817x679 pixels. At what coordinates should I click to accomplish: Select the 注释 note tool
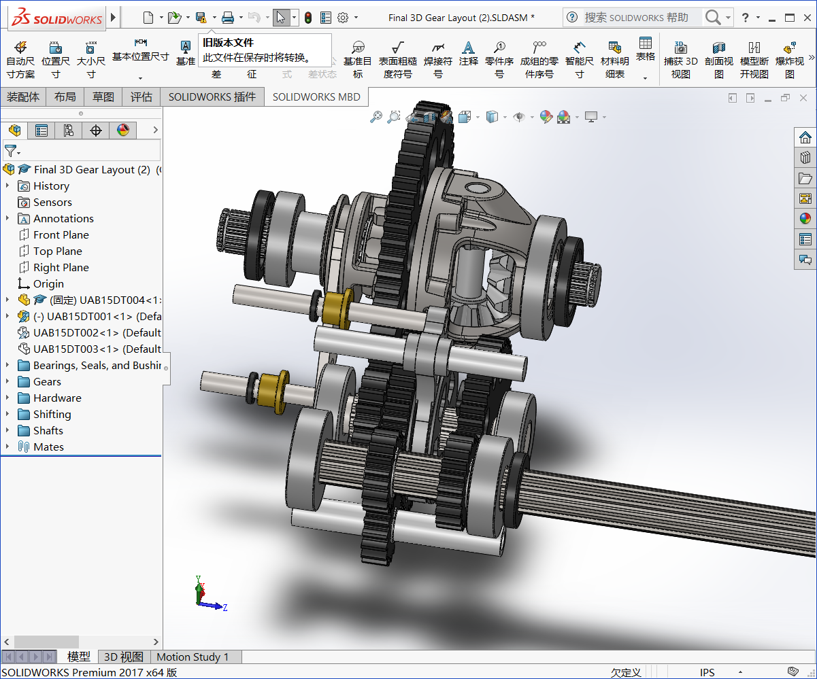469,54
